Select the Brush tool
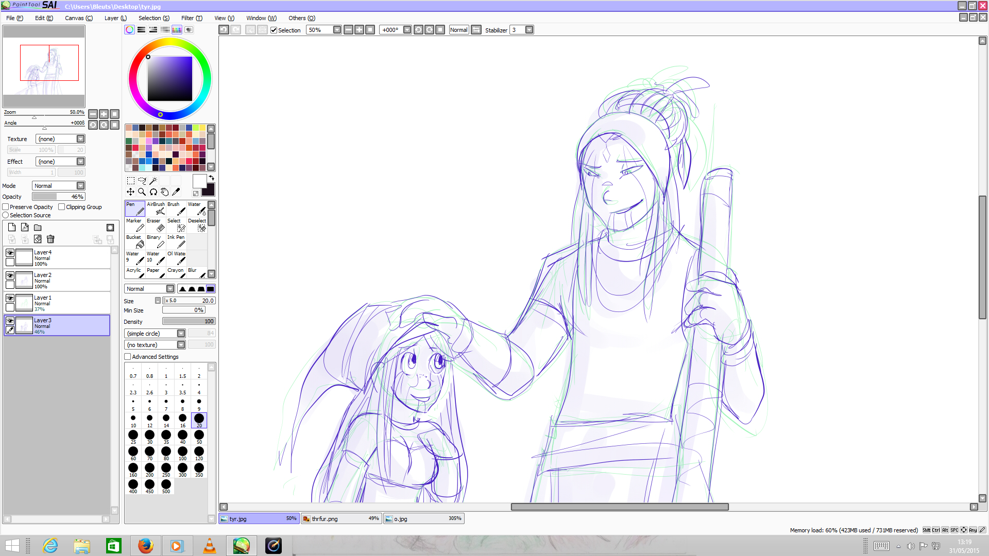 176,208
